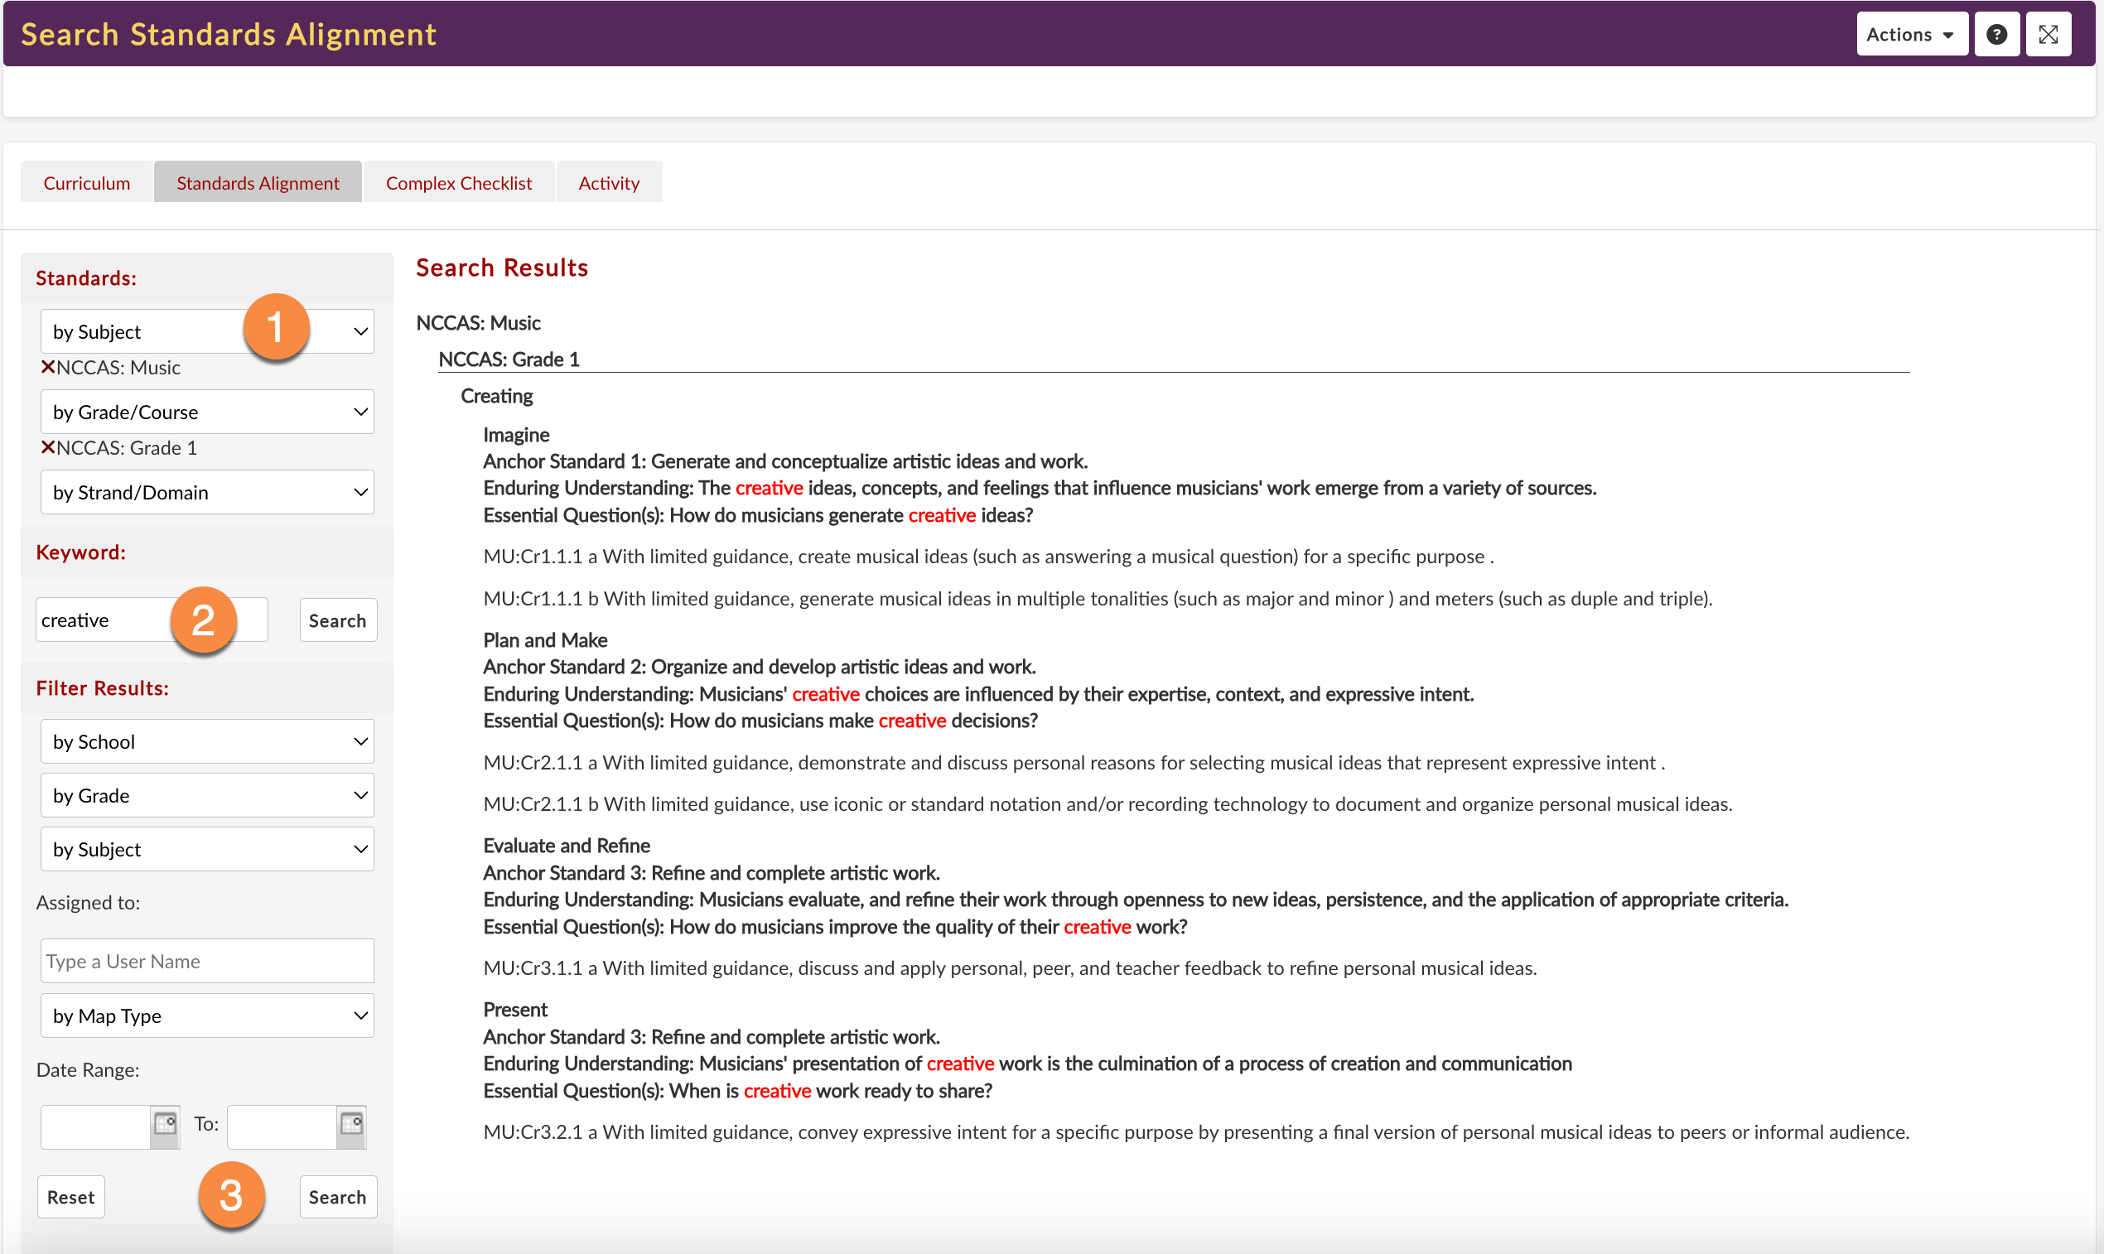Viewport: 2104px width, 1254px height.
Task: Open the start date calendar picker
Action: (x=165, y=1125)
